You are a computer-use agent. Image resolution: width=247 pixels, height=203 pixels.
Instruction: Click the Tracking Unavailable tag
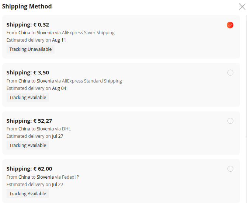31,49
